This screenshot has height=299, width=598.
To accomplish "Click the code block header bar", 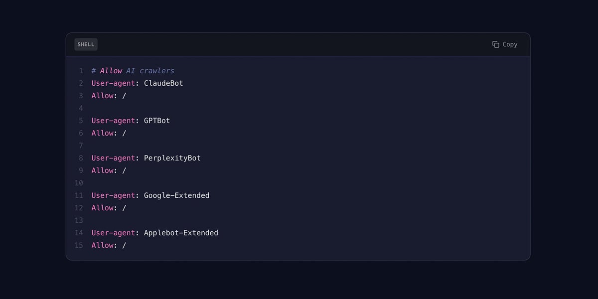I will [299, 44].
